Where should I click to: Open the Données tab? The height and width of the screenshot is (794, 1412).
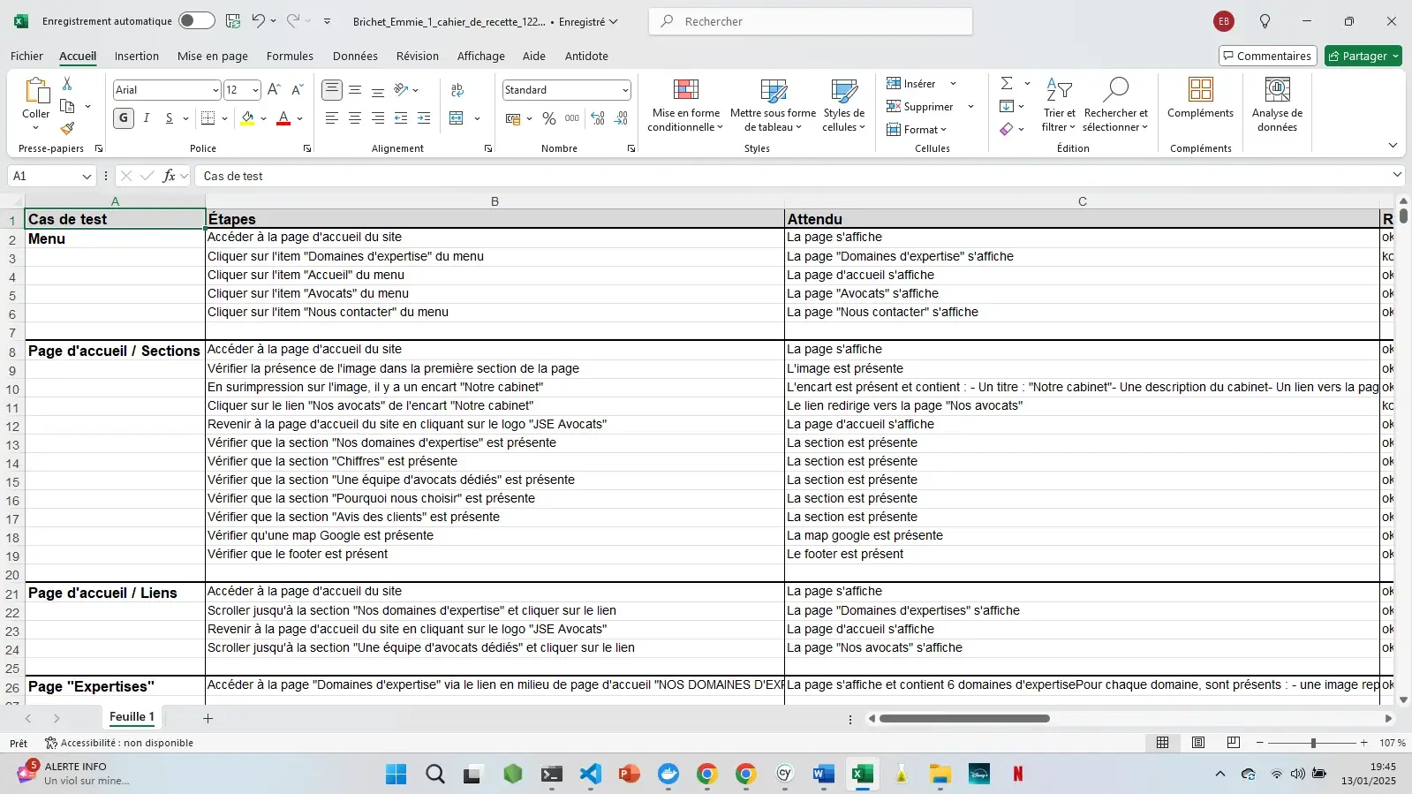point(355,56)
